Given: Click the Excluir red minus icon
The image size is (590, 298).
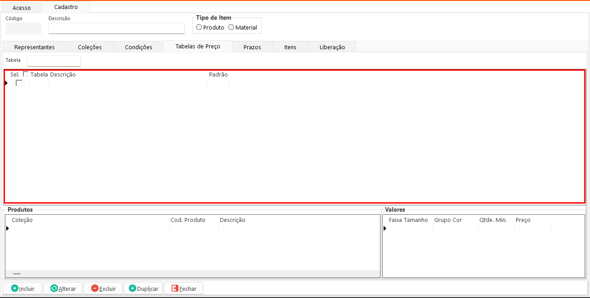Looking at the screenshot, I should point(95,289).
